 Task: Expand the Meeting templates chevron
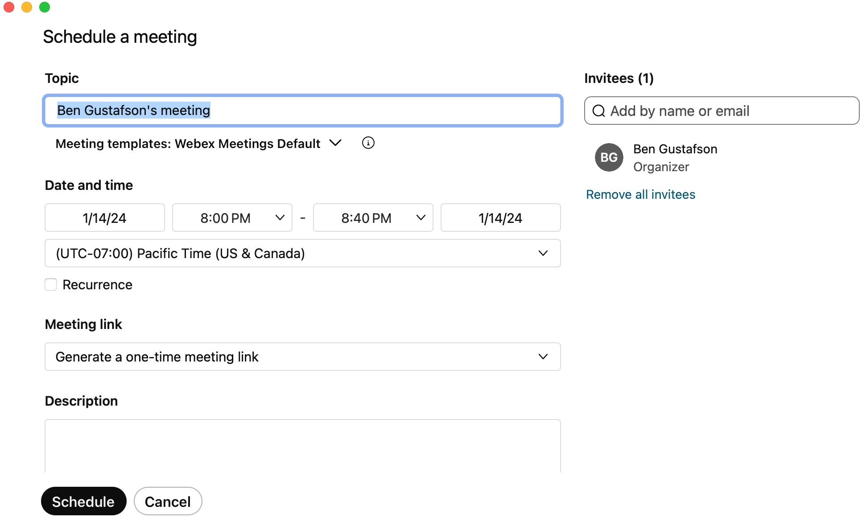click(335, 143)
